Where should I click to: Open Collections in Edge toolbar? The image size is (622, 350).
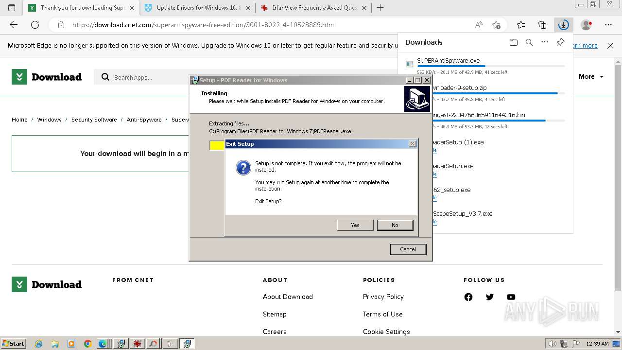pos(542,25)
